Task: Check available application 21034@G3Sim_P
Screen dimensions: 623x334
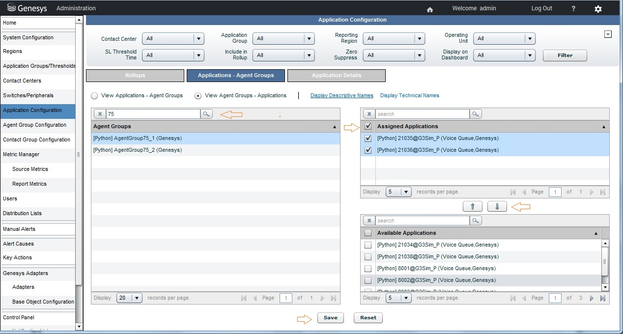Action: coord(368,245)
